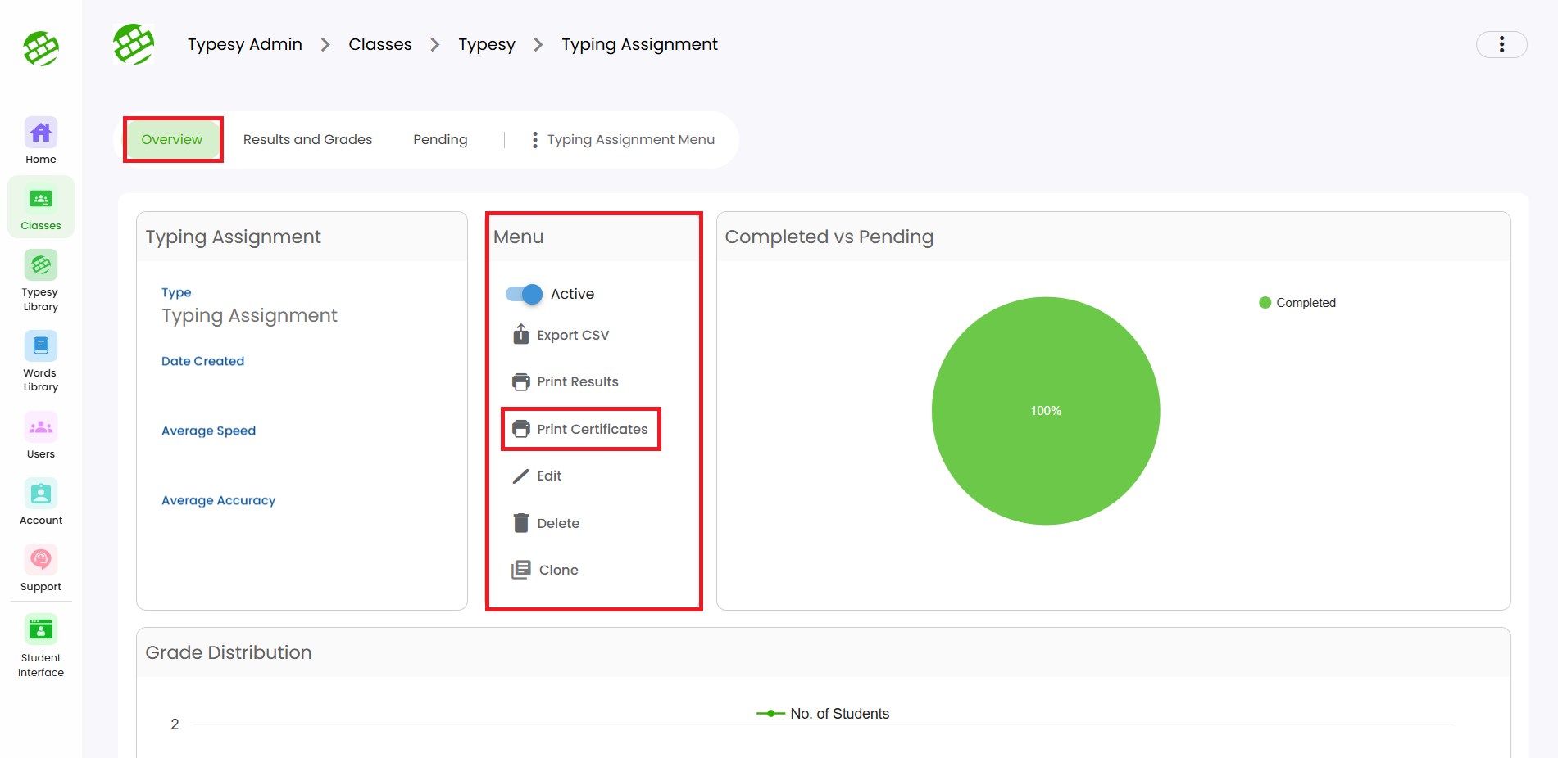Navigate to Classes breadcrumb link
Screen dimensions: 1558x758
(x=379, y=44)
